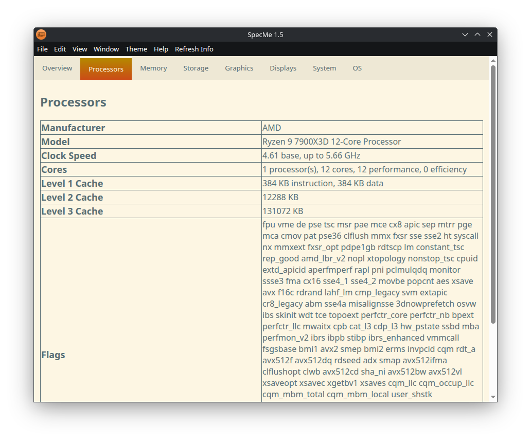Open the Window menu
Image resolution: width=531 pixels, height=442 pixels.
pos(106,49)
